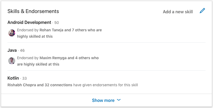Expand skills with Show more
This screenshot has width=213, height=108.
[106, 100]
